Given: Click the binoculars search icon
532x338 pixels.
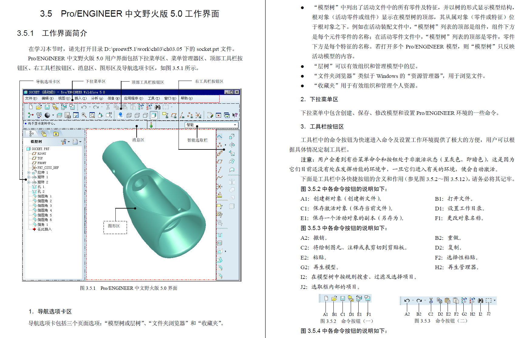Looking at the screenshot, I should pyautogui.click(x=158, y=107).
